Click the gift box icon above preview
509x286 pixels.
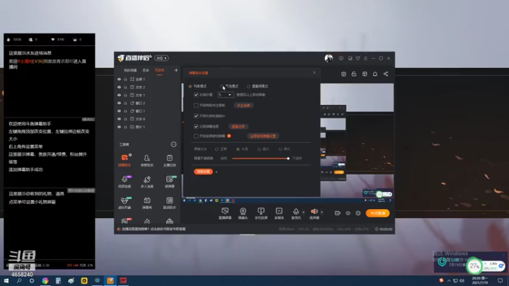pos(344,74)
